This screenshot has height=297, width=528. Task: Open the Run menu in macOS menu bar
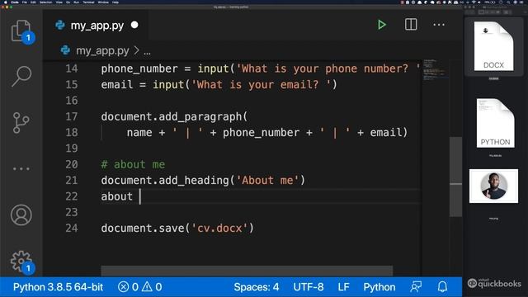point(76,2)
